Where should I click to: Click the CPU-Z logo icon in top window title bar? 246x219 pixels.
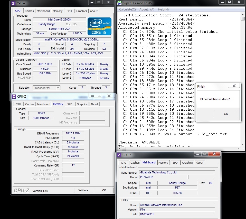click(13, 3)
